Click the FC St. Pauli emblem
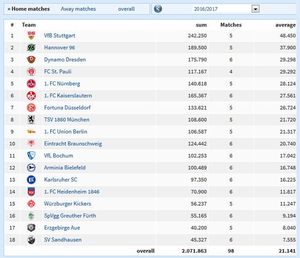The image size is (300, 258). [31, 71]
